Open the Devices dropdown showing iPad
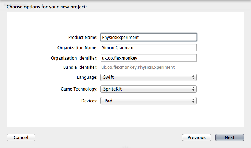Viewport: 251px width, 148px height. coord(148,101)
